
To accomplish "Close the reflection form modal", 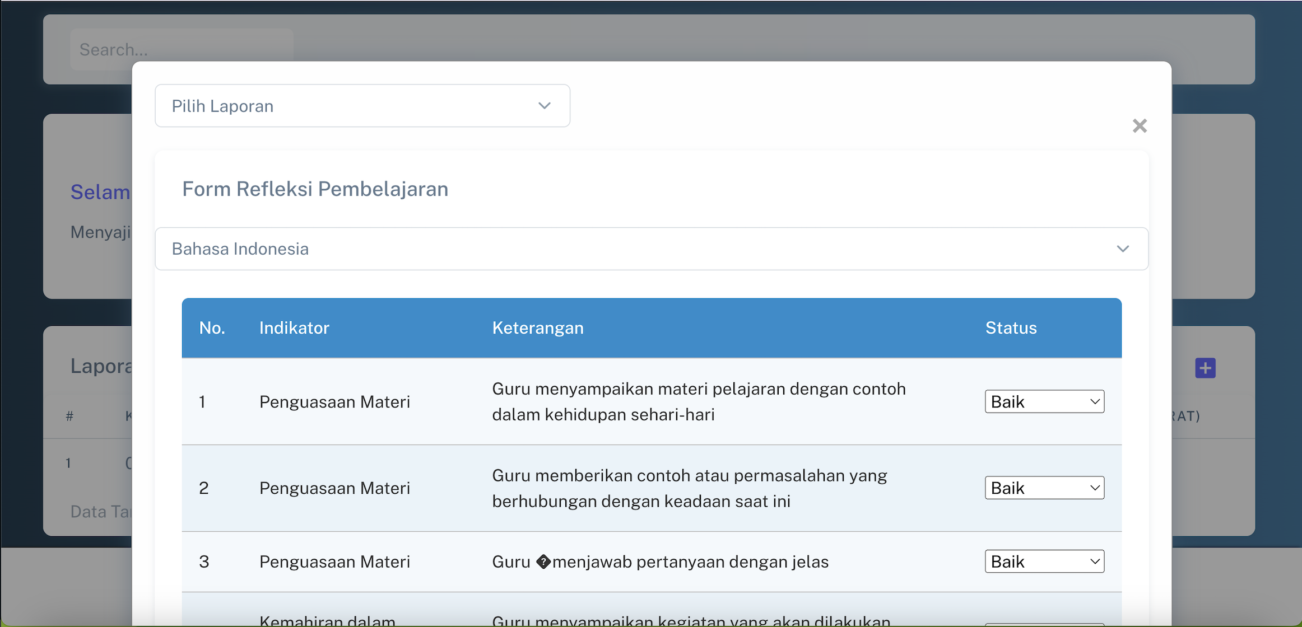I will [x=1139, y=125].
